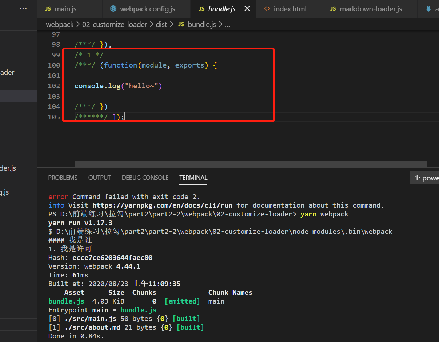439x342 pixels.
Task: Open the DEBUG CONSOLE panel tab
Action: pos(145,178)
